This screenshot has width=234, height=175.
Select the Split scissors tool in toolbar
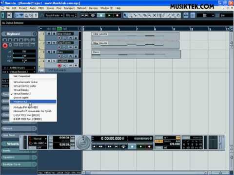tap(135, 15)
